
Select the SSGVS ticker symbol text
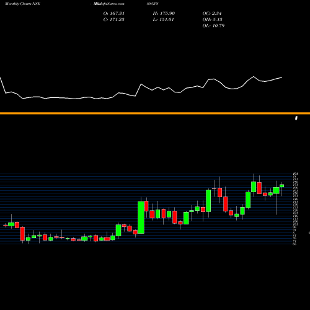[x=153, y=4]
